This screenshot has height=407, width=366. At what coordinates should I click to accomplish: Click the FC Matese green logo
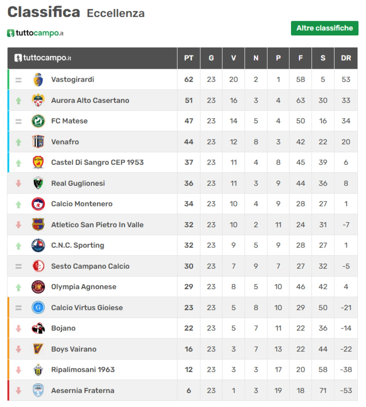tap(38, 121)
